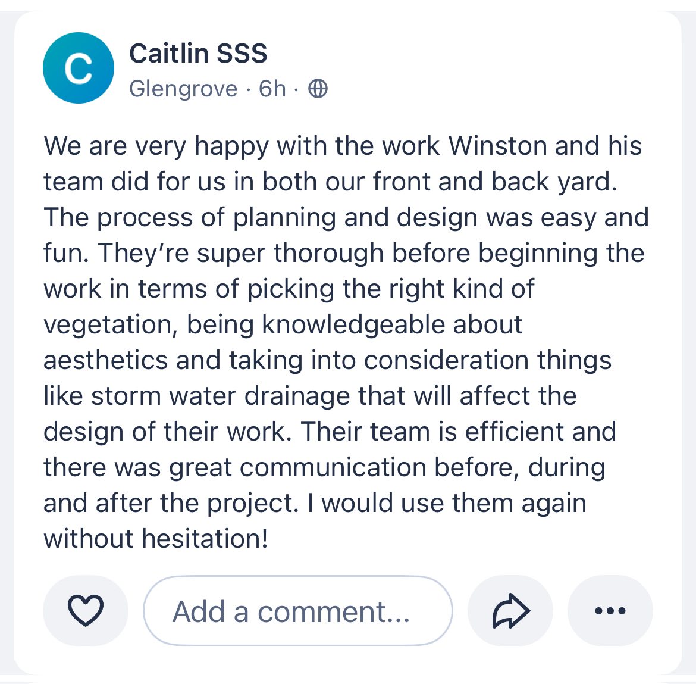Image resolution: width=696 pixels, height=684 pixels.
Task: Click the "6h" post timestamp
Action: click(272, 89)
